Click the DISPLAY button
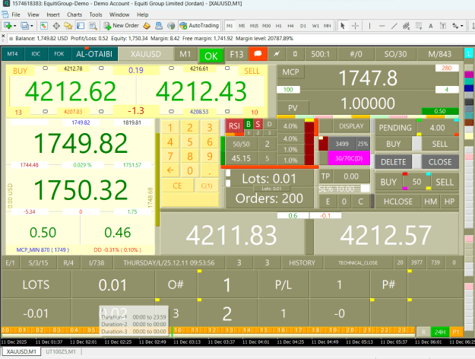This screenshot has width=475, height=359. pyautogui.click(x=351, y=126)
